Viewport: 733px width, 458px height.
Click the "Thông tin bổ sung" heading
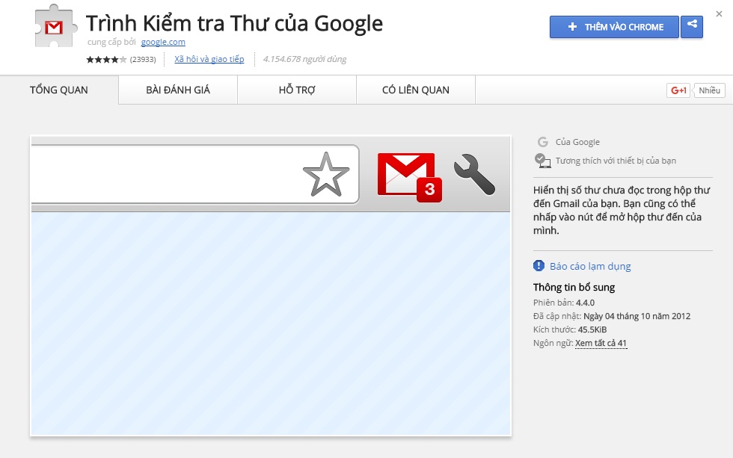[574, 287]
